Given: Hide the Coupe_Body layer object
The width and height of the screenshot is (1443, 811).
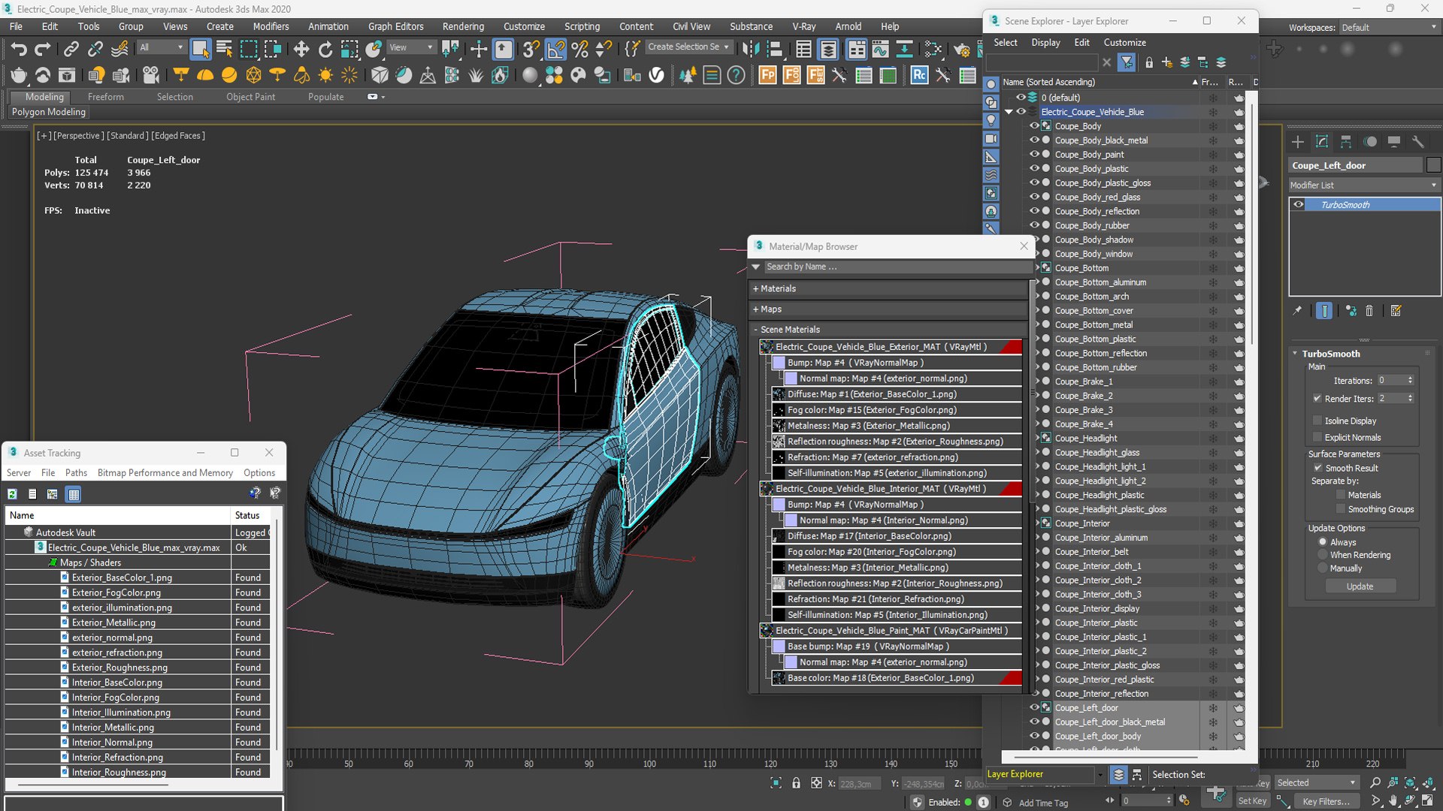Looking at the screenshot, I should (x=1034, y=126).
